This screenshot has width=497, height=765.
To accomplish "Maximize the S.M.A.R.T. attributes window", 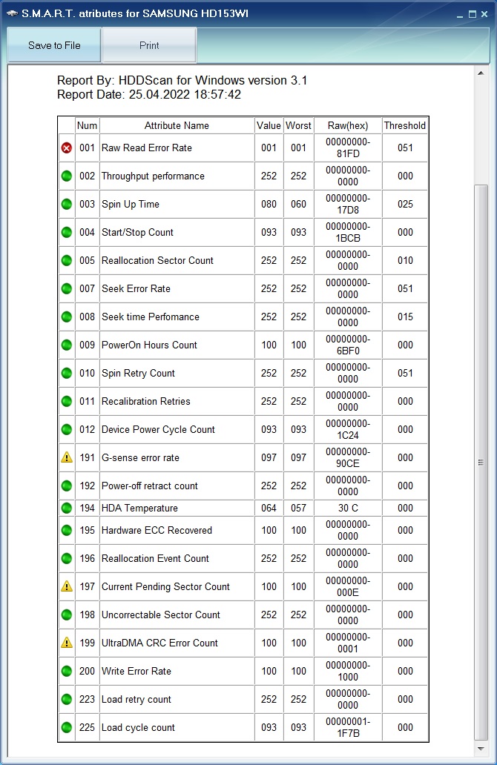I will 472,14.
